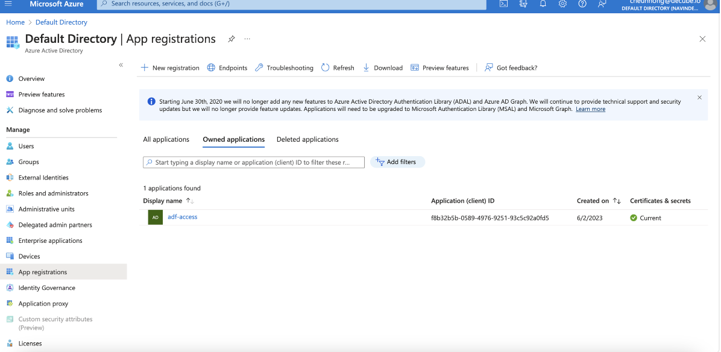Sort by Created on column arrows
The height and width of the screenshot is (352, 721).
tap(617, 201)
